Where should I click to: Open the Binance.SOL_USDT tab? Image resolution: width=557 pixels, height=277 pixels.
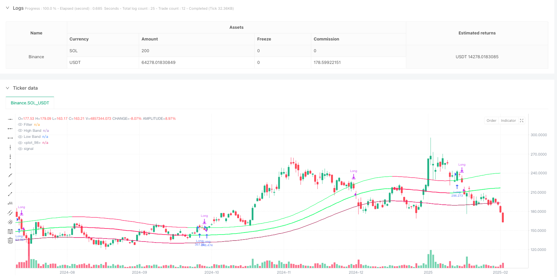point(30,103)
